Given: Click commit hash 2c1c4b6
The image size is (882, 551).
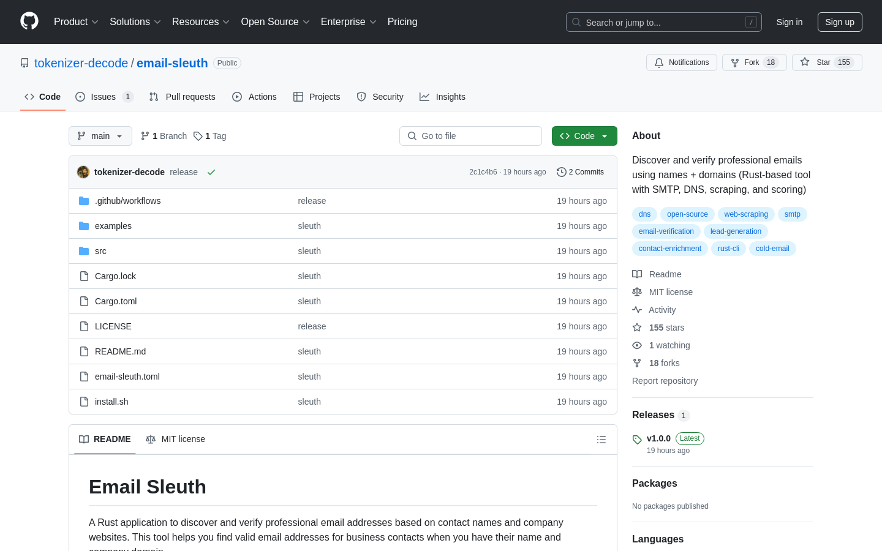Looking at the screenshot, I should click(483, 172).
